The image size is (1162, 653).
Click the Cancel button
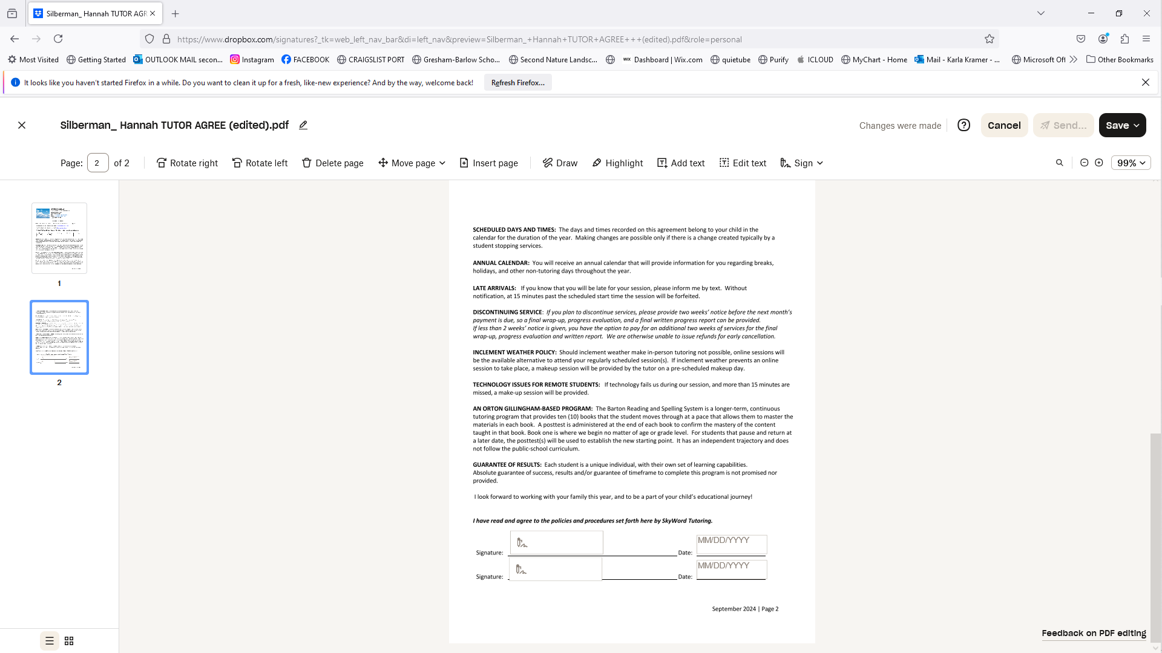1004,125
